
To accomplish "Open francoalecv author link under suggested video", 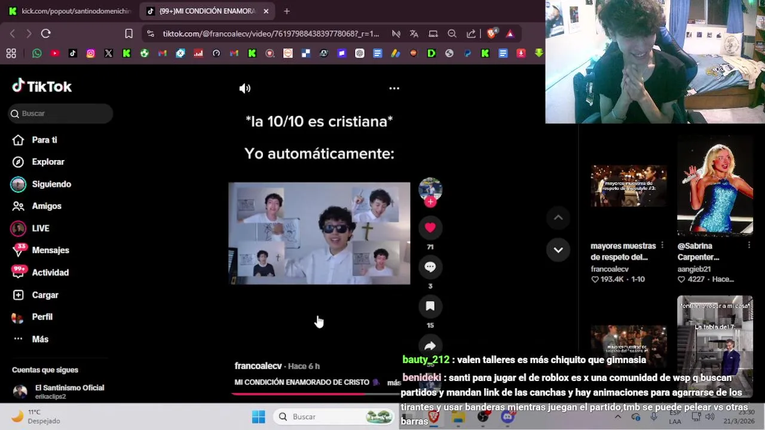I will [x=610, y=269].
